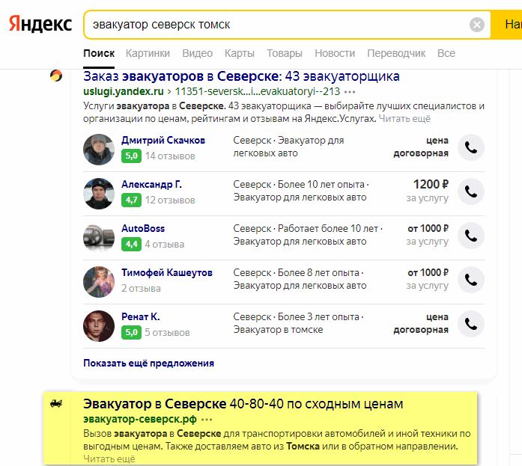Click the 4,7 rating badge
Screen dimensions: 522x466
pos(132,200)
